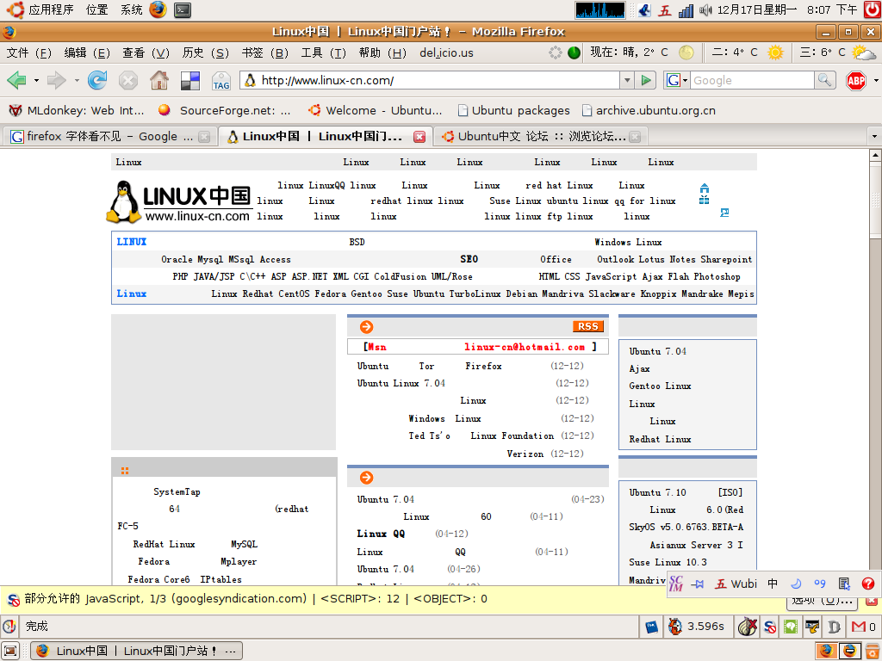Open the 书签 (B) menu
The height and width of the screenshot is (661, 882).
[265, 53]
